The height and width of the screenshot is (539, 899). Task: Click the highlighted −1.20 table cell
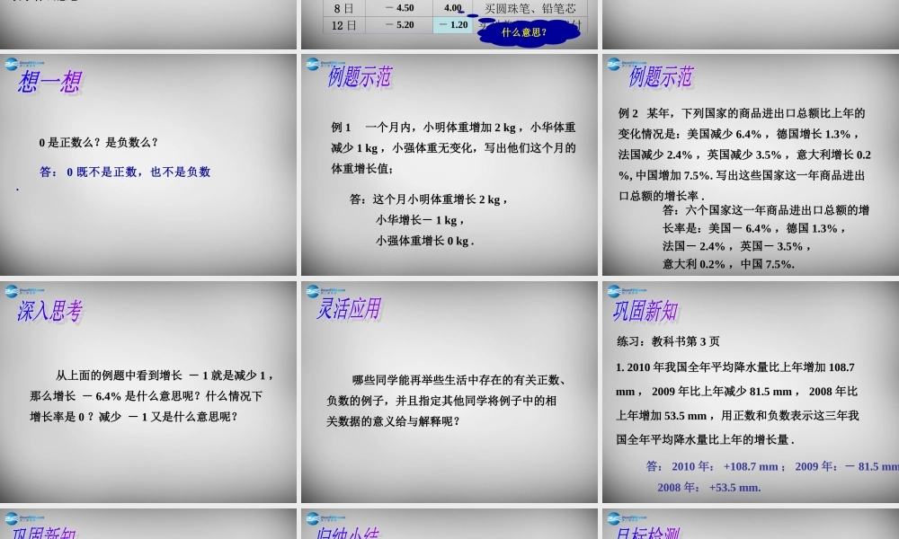click(x=453, y=24)
